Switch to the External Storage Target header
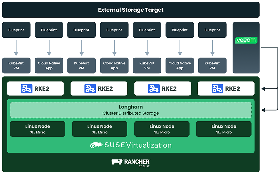The image size is (280, 174). coord(130,9)
